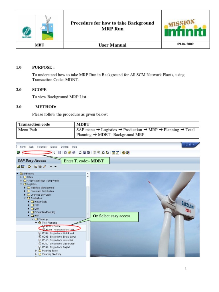Image resolution: width=219 pixels, height=292 pixels.
Task: Expand Cross-Application Components folder
Action: [x=21, y=181]
